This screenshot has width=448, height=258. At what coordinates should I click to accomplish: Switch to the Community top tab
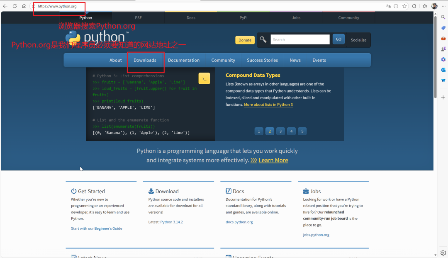pyautogui.click(x=348, y=18)
